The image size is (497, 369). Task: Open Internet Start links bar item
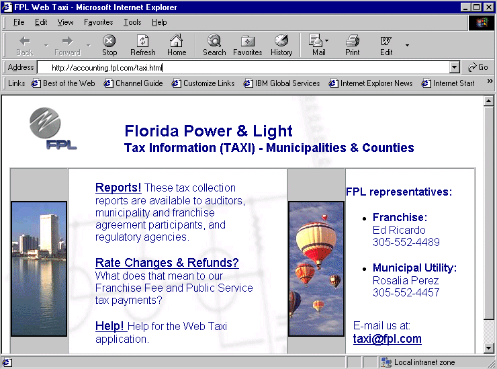click(x=448, y=83)
